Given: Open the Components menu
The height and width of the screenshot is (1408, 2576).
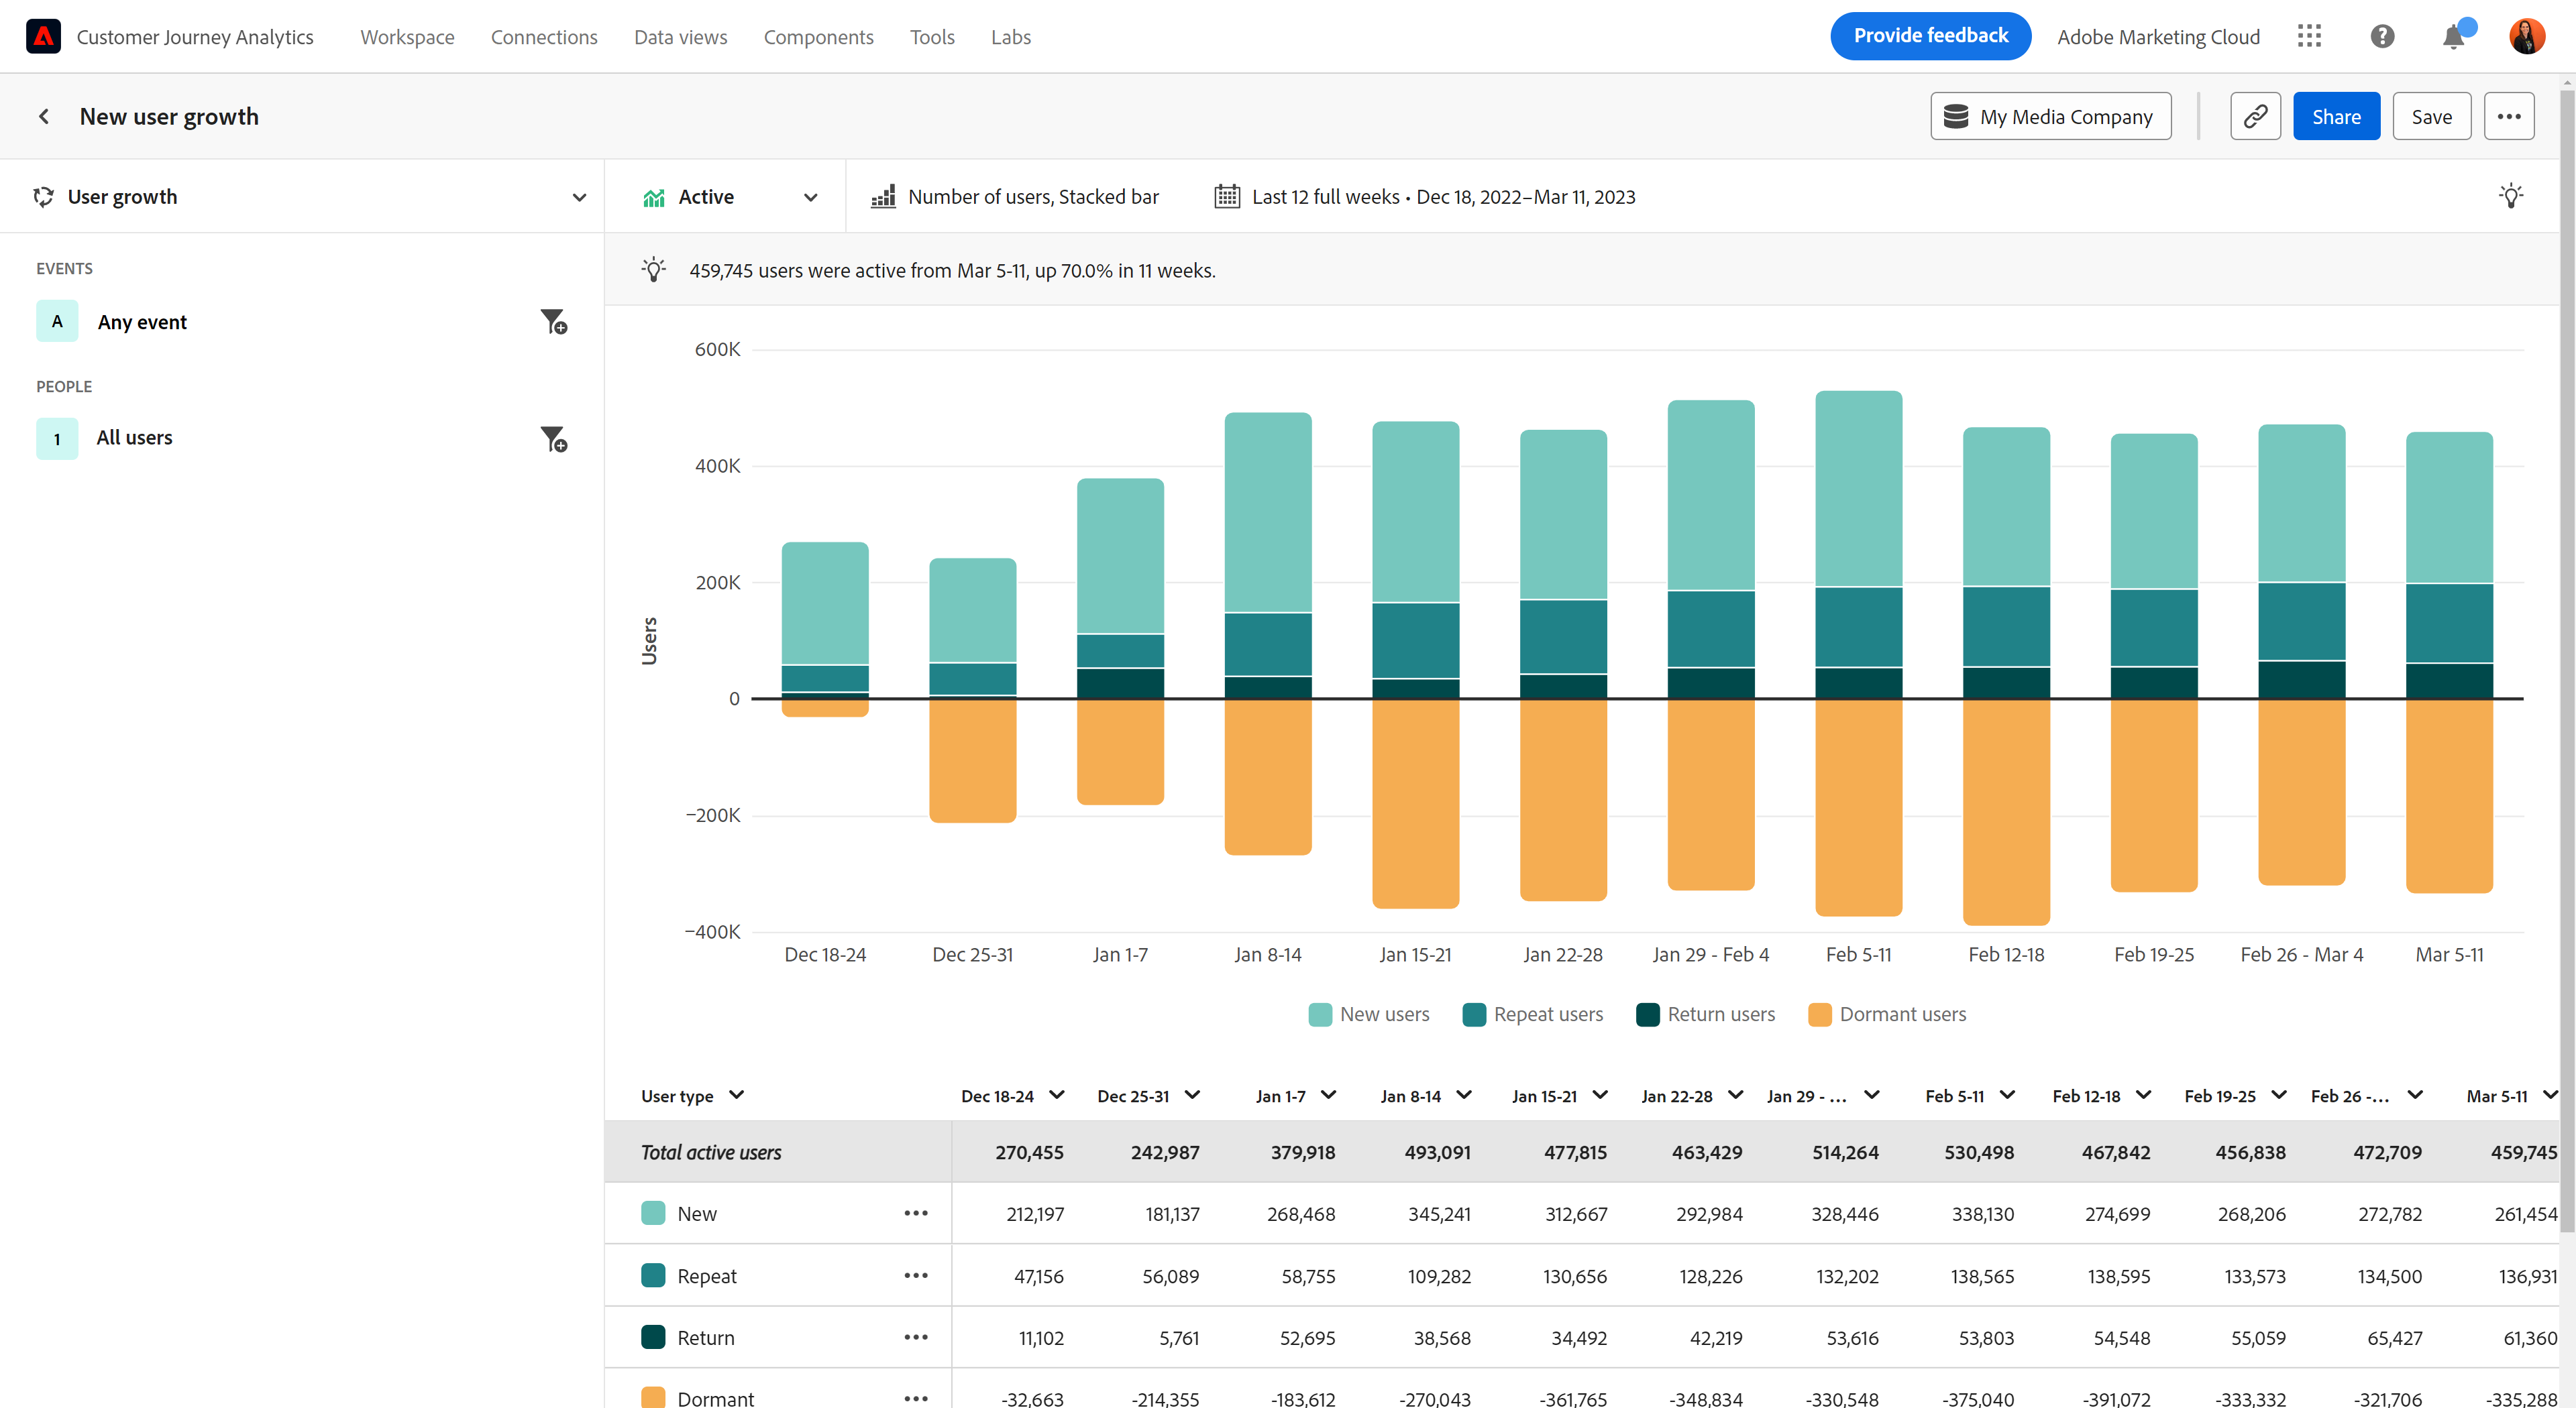Looking at the screenshot, I should (818, 37).
